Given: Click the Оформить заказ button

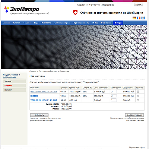Looking at the screenshot, I should pyautogui.click(x=134, y=115).
